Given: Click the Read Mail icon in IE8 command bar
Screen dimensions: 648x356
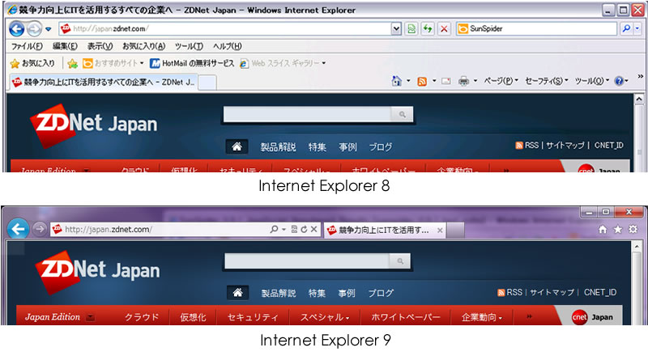Looking at the screenshot, I should 446,81.
